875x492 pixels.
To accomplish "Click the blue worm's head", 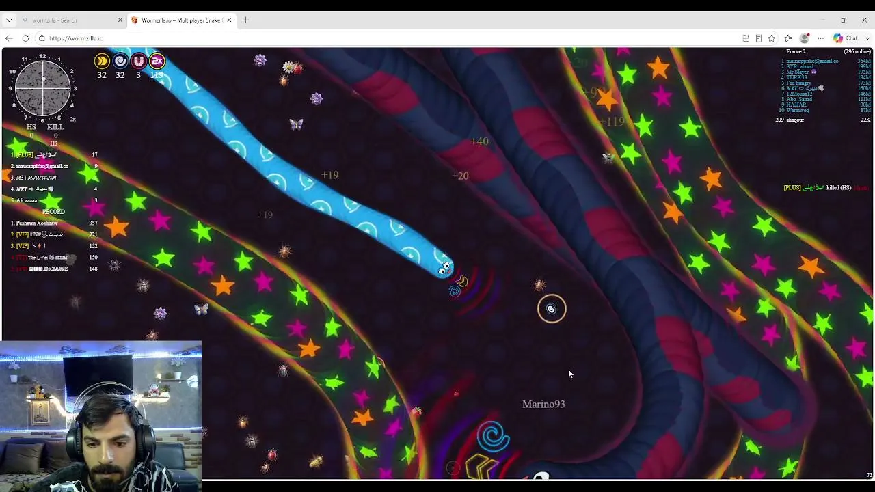I will point(444,267).
